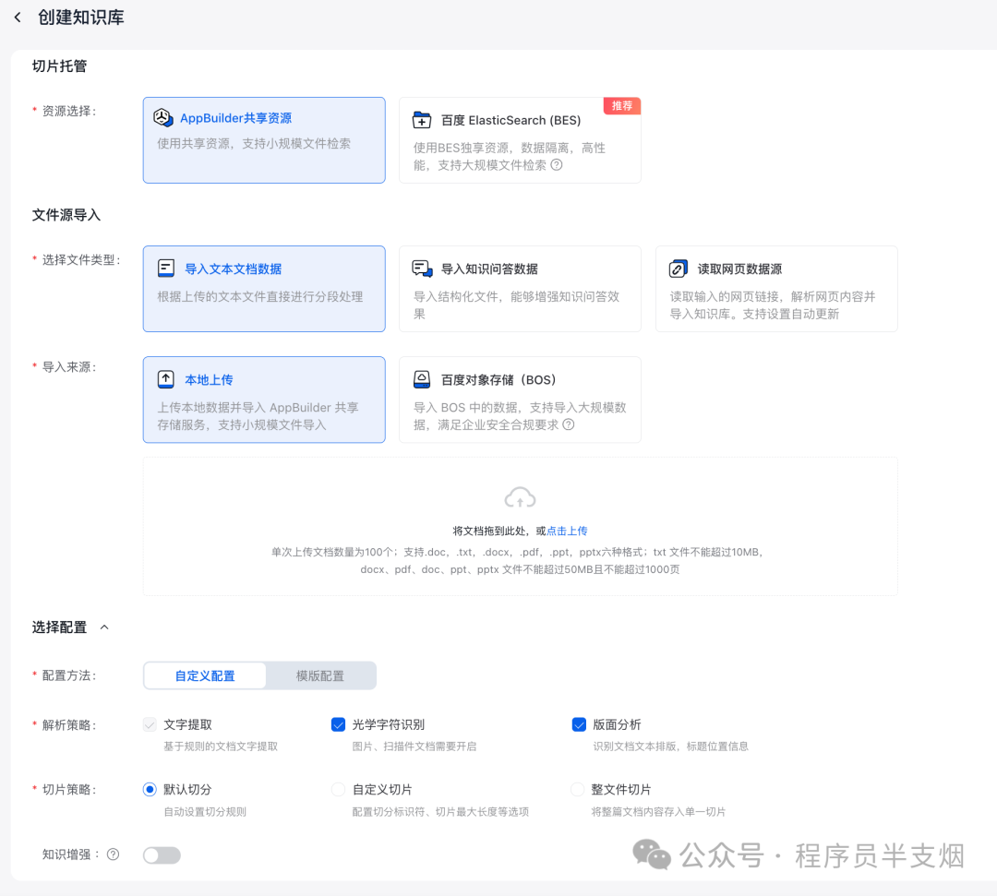
Task: Click the 导入文本文档数据 document icon
Action: coord(166,269)
